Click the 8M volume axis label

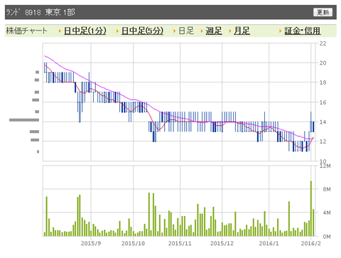[327, 189]
